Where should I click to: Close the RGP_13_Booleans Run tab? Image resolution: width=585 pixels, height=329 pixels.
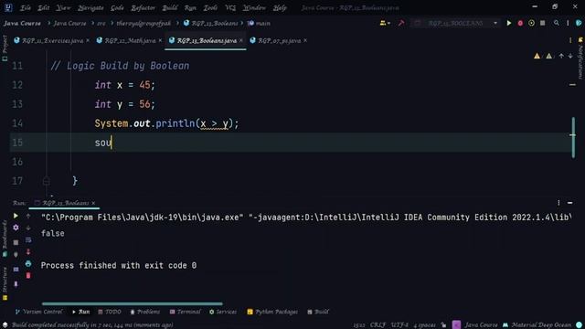click(93, 203)
